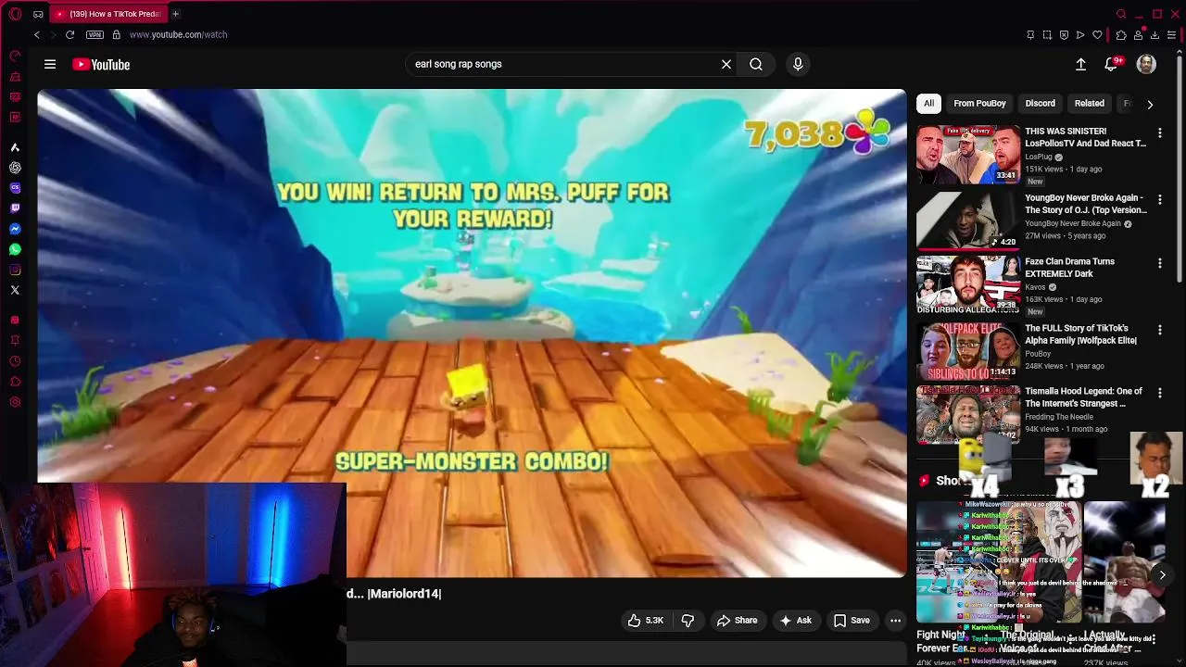The image size is (1186, 667).
Task: Open Messenger in the Opera sidebar
Action: [x=15, y=229]
